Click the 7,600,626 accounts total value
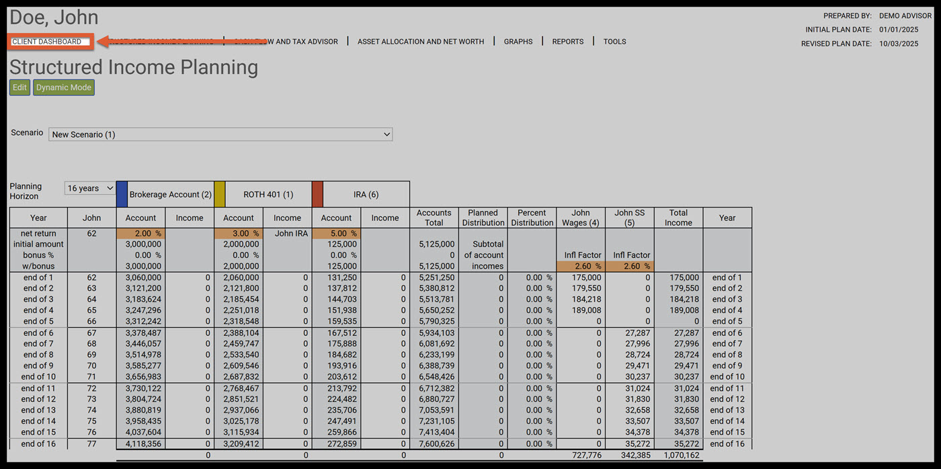Viewport: 941px width, 469px height. (x=437, y=444)
